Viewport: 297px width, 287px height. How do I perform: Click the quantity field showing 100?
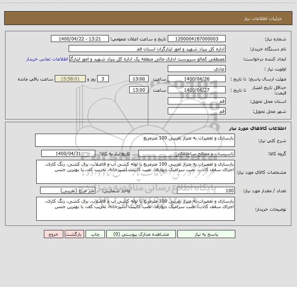(x=206, y=191)
